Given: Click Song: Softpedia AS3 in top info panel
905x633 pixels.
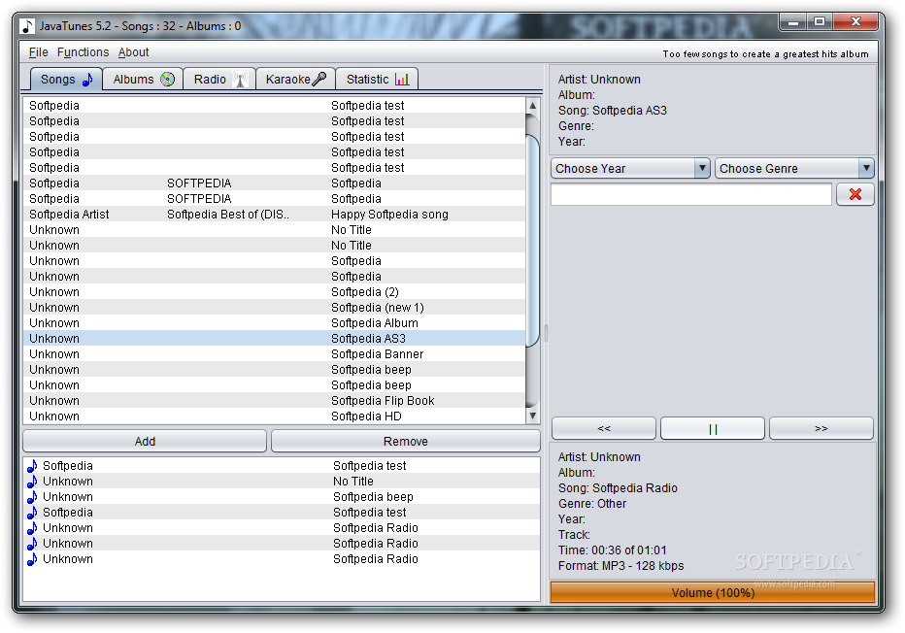Looking at the screenshot, I should point(613,111).
